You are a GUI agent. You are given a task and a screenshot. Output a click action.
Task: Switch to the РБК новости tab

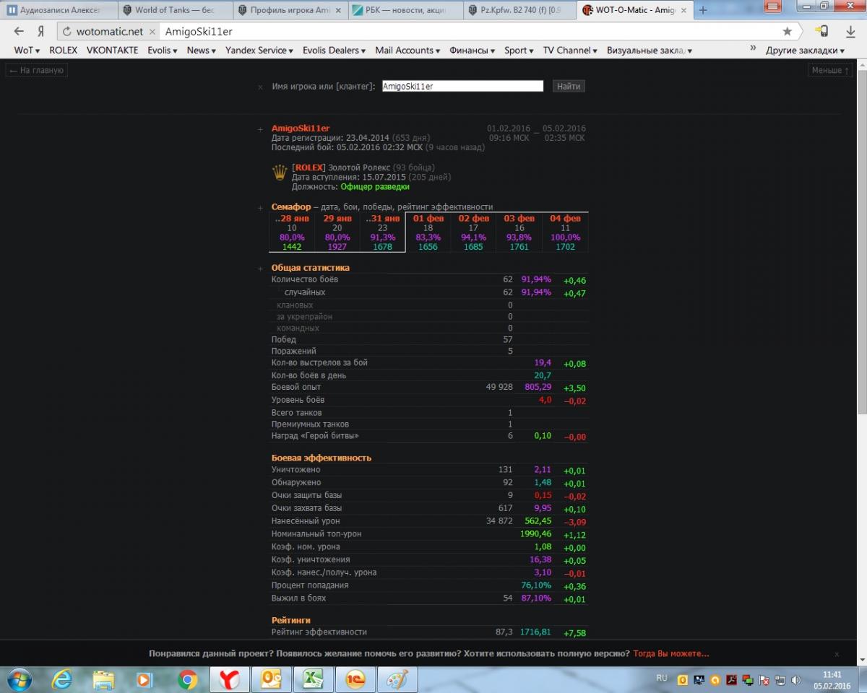click(405, 10)
